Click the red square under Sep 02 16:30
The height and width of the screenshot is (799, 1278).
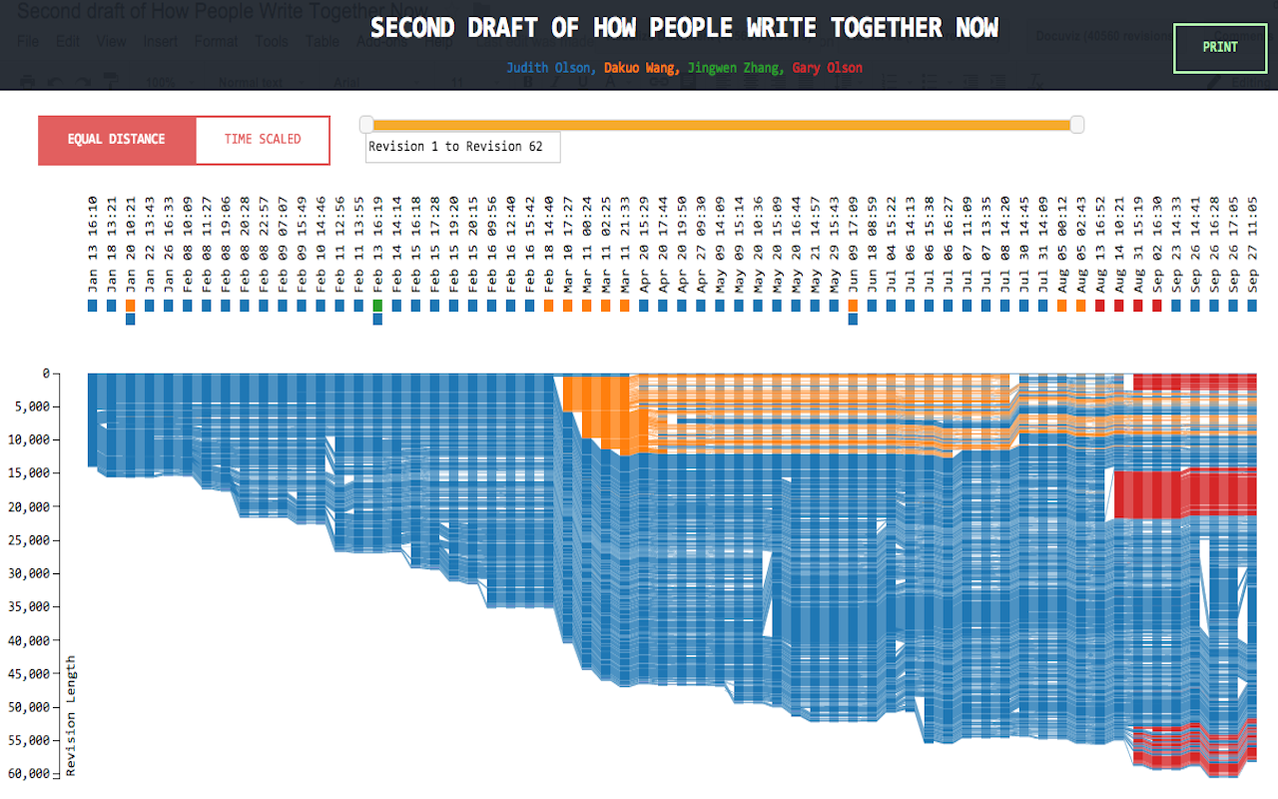(1156, 305)
